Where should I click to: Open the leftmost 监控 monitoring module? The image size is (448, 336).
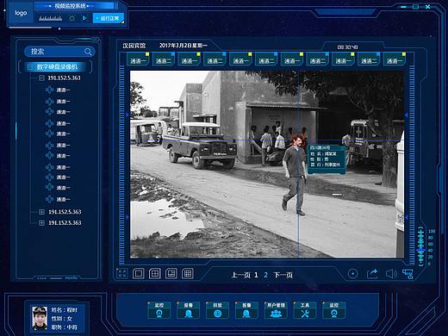tap(159, 310)
